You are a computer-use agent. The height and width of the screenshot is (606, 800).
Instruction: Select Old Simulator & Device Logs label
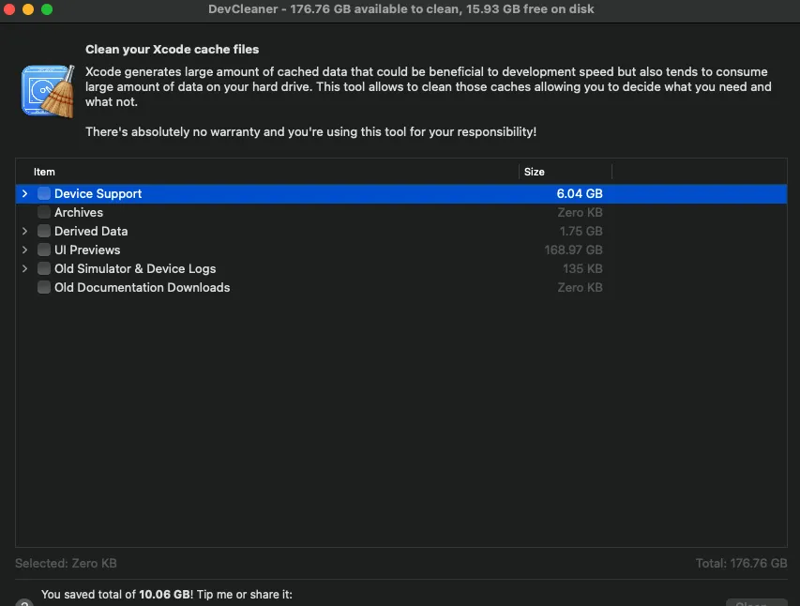[x=135, y=268]
